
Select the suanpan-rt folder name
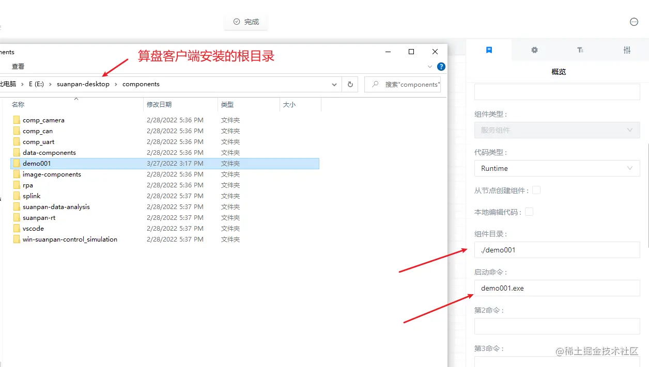pos(39,218)
